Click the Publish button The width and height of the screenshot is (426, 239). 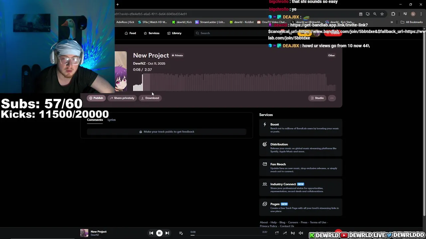click(96, 98)
